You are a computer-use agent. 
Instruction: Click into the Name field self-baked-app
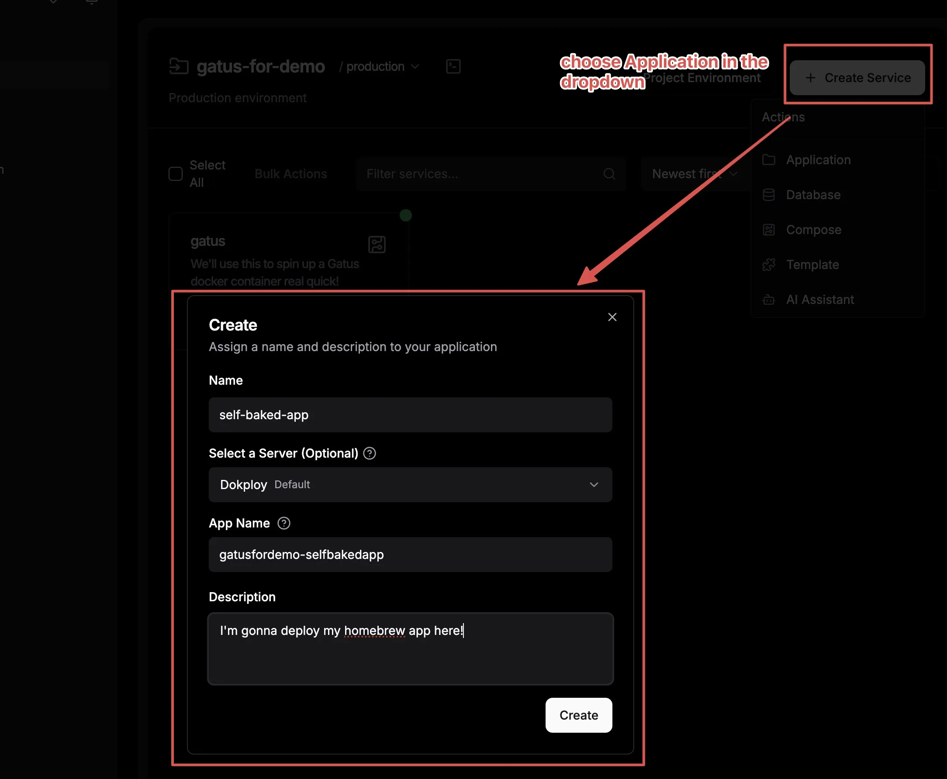[410, 415]
